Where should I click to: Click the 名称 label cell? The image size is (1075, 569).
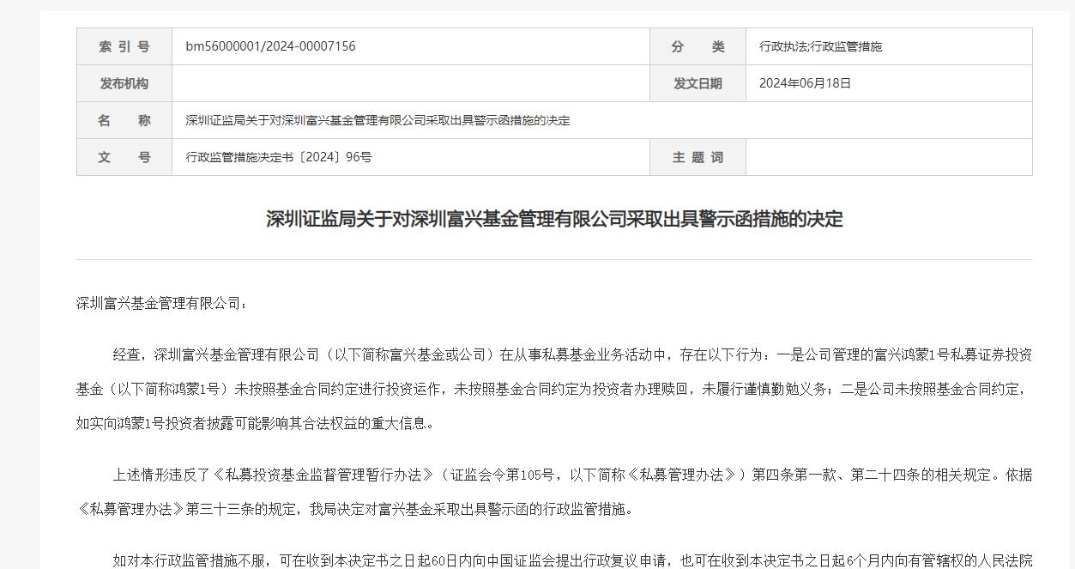click(x=124, y=120)
